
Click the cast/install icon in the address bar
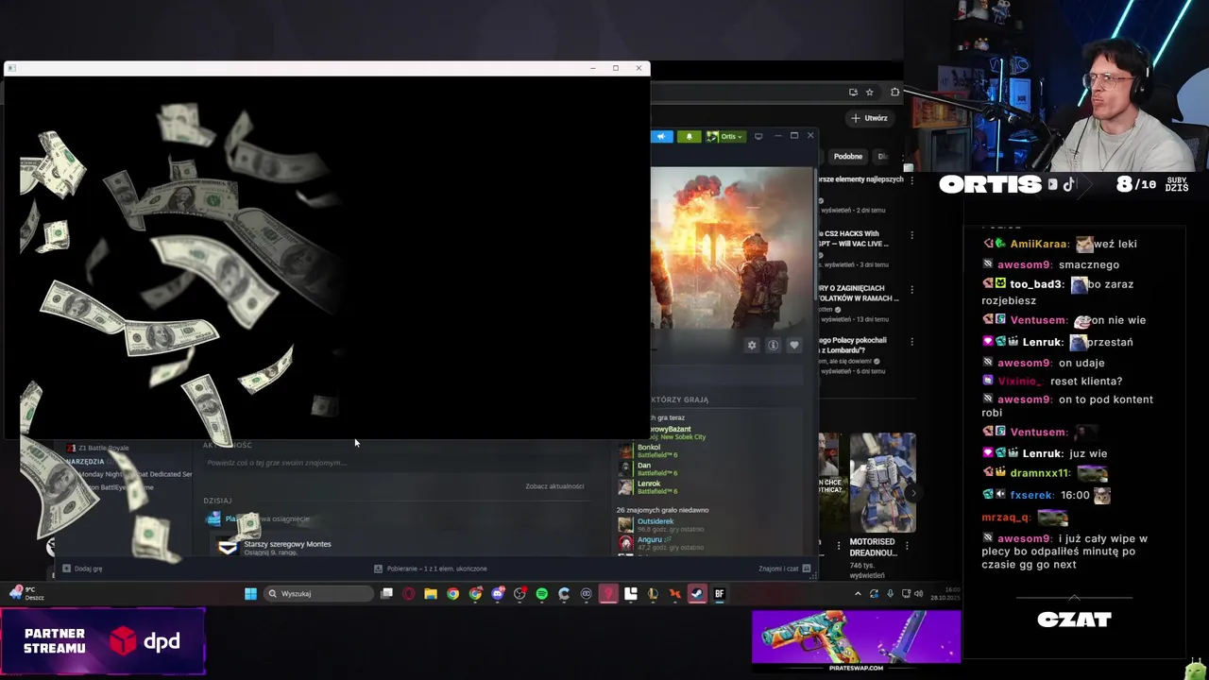point(853,92)
